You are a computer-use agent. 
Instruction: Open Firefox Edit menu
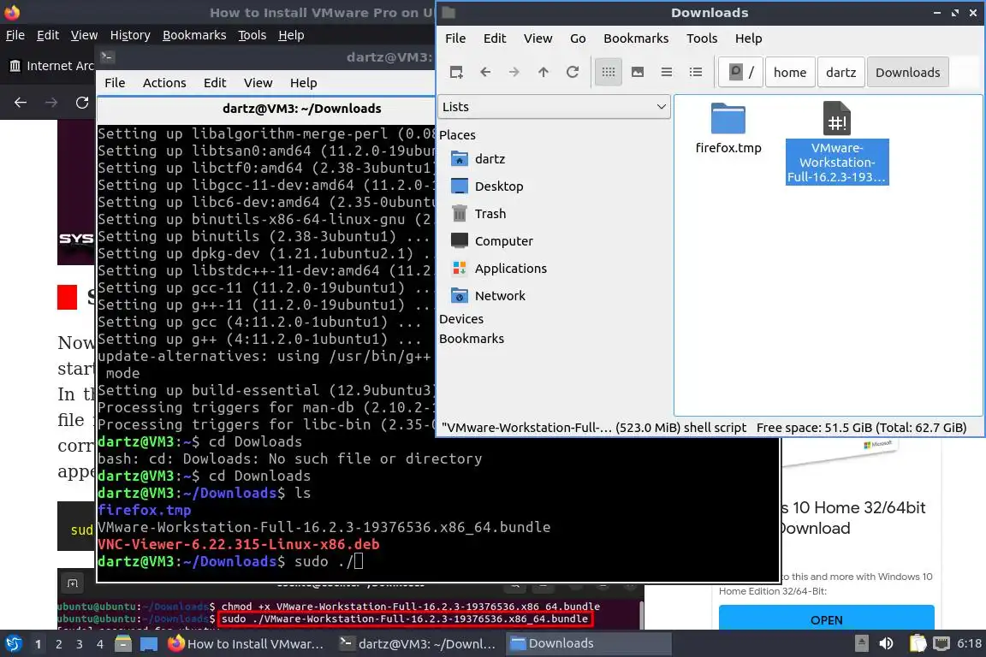click(x=48, y=35)
